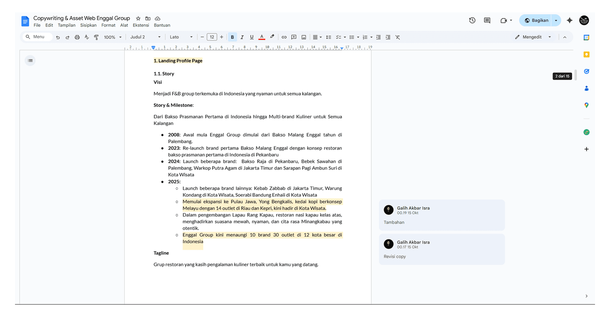This screenshot has height=317, width=610.
Task: Open the text color picker
Action: 262,37
